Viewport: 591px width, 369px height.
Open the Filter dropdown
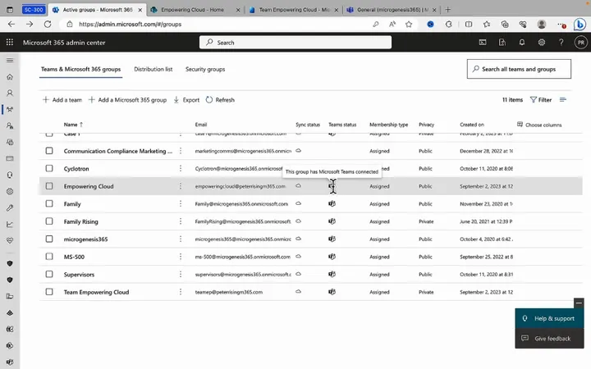(x=541, y=100)
